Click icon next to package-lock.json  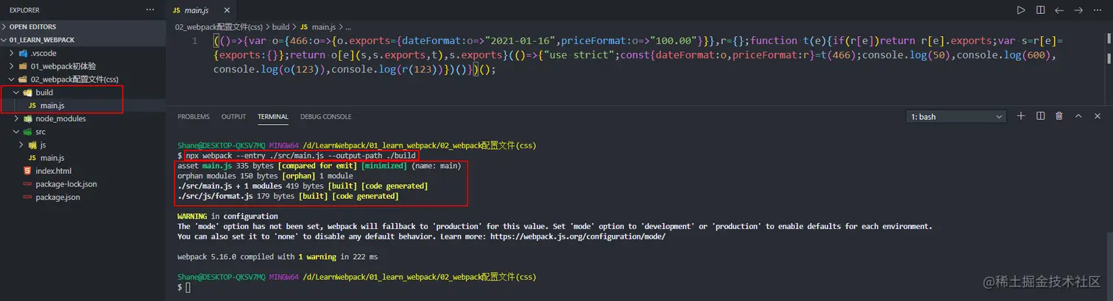28,184
